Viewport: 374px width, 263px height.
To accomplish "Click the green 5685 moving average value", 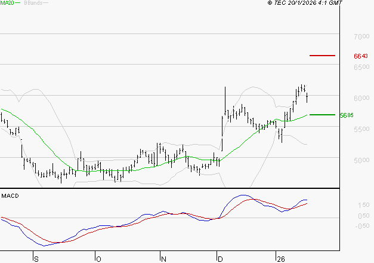I will tap(347, 115).
